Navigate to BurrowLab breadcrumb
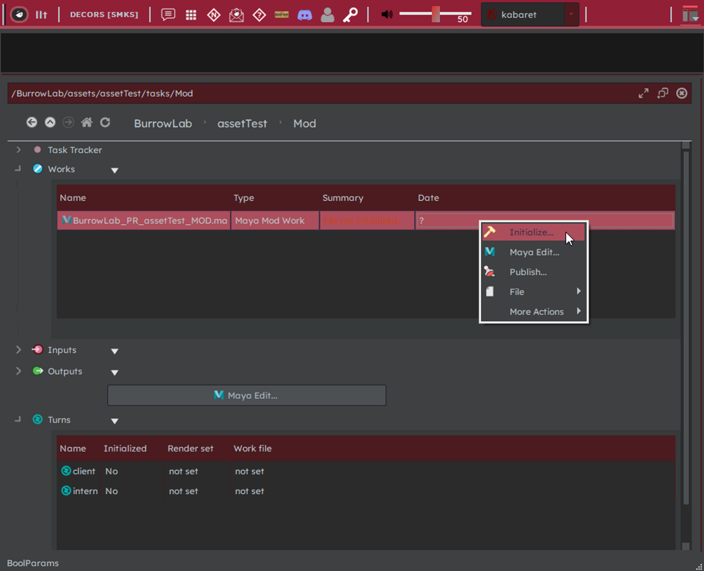 [163, 123]
